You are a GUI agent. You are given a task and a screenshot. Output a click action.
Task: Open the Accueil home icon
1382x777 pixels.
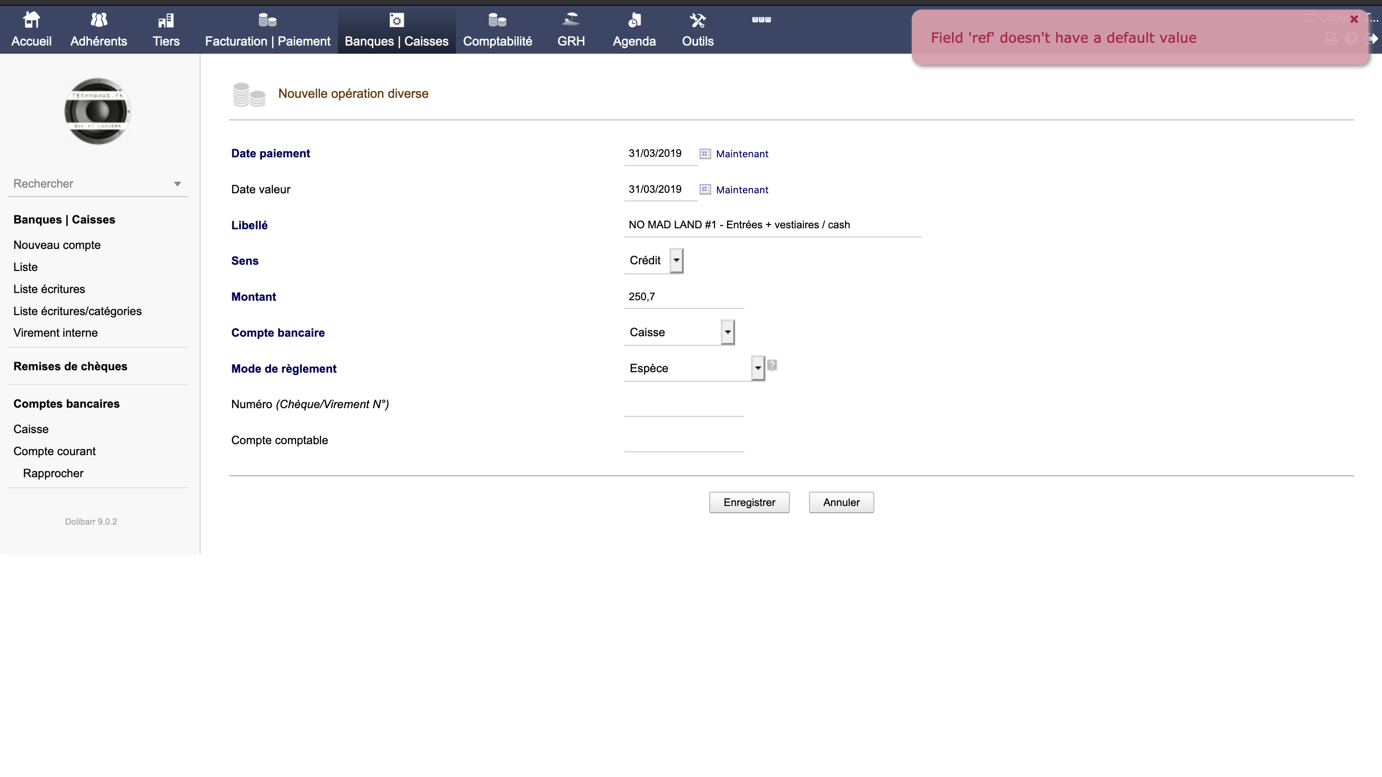31,20
